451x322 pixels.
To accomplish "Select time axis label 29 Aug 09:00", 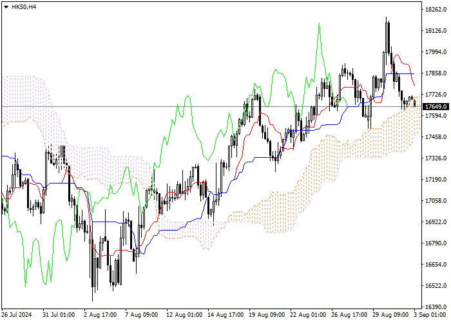I will pyautogui.click(x=390, y=314).
